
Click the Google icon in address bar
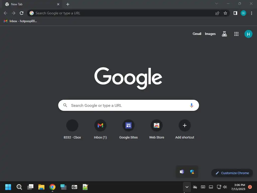32,13
